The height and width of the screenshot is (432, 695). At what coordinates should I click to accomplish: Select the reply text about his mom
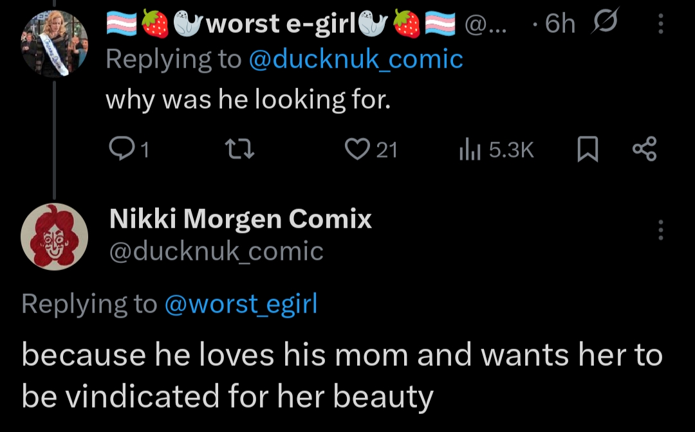[341, 376]
